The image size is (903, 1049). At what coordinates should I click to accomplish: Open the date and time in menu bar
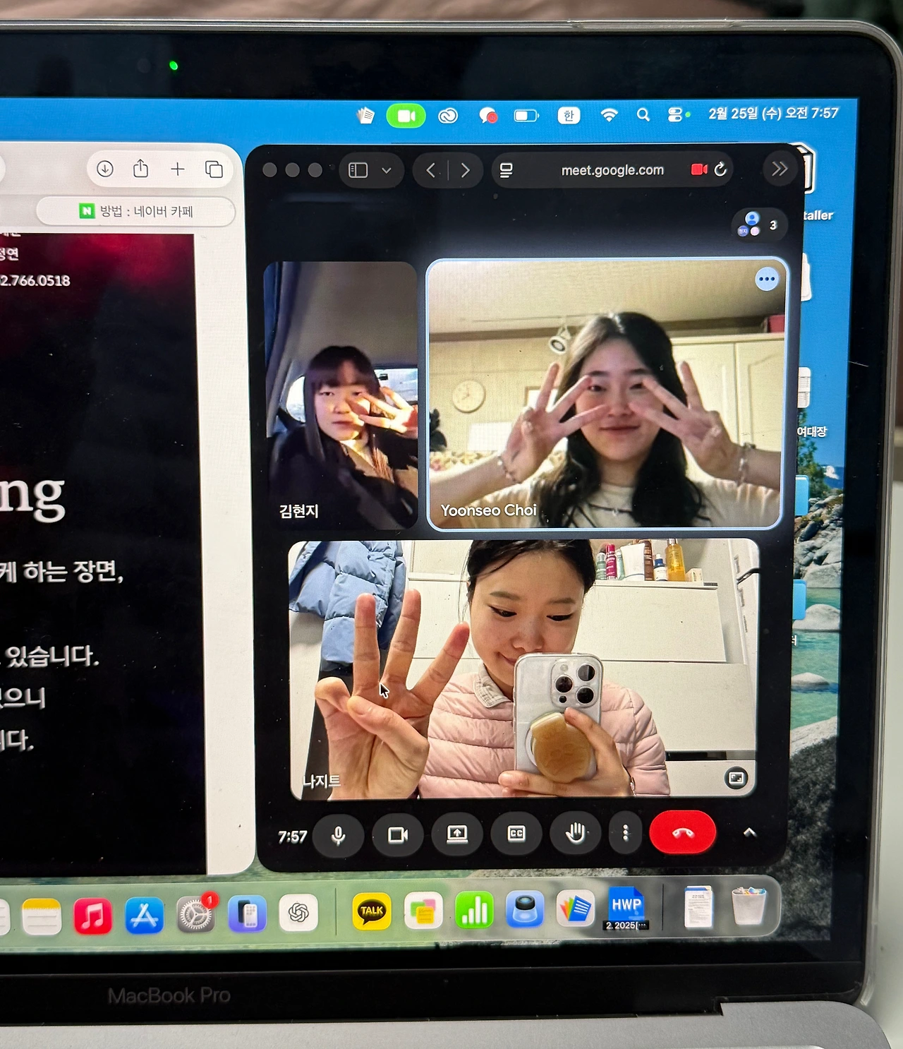(773, 113)
